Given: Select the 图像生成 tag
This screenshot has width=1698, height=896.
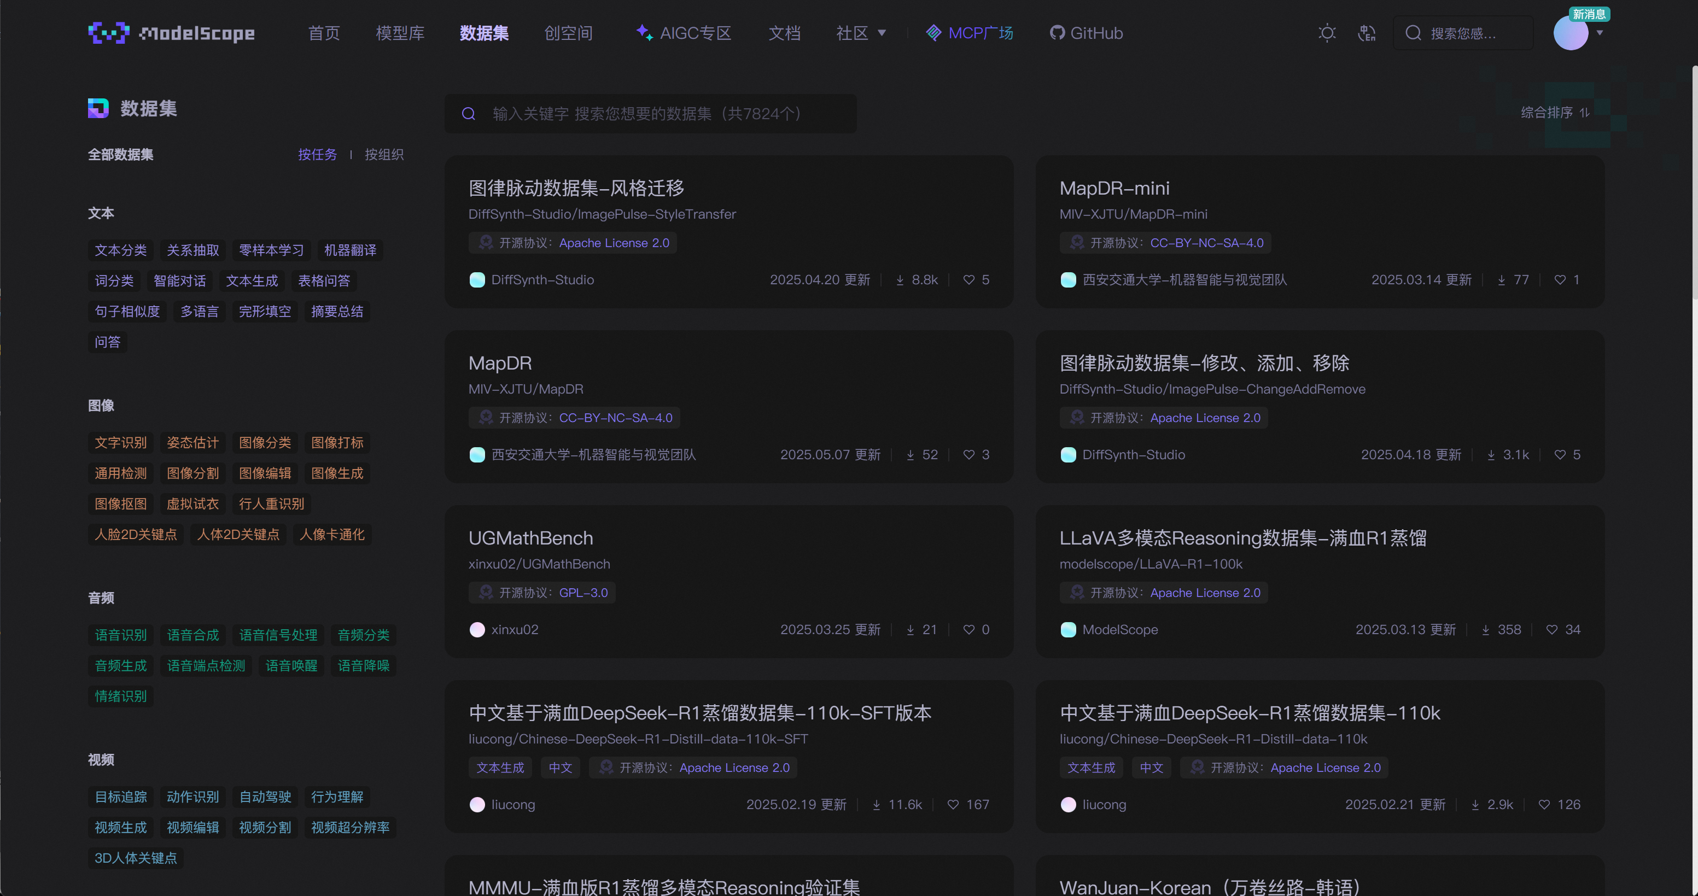Looking at the screenshot, I should coord(337,473).
